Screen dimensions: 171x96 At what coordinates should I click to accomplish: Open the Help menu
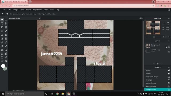click(58, 10)
